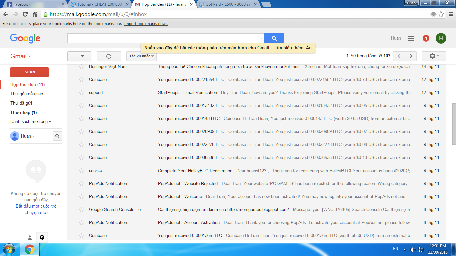This screenshot has width=456, height=256.
Task: Star the Google Search Console email
Action: [81, 210]
